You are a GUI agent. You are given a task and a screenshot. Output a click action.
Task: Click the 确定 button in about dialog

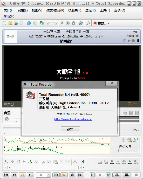coord(70,129)
